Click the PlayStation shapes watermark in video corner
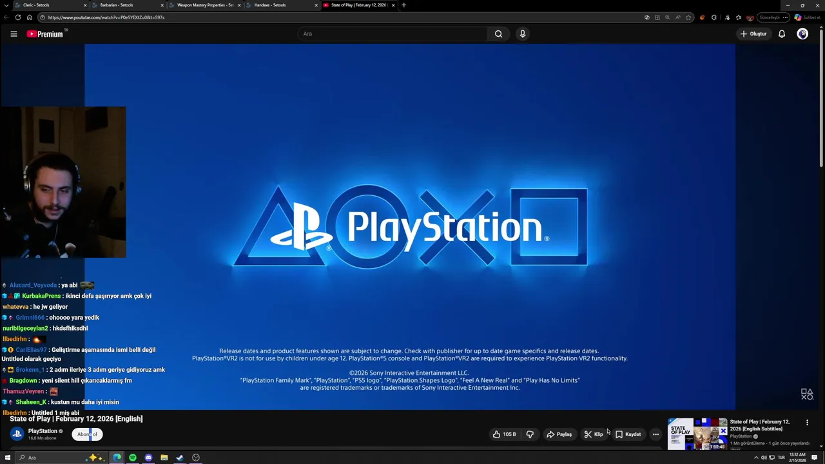This screenshot has width=825, height=464. click(x=807, y=394)
